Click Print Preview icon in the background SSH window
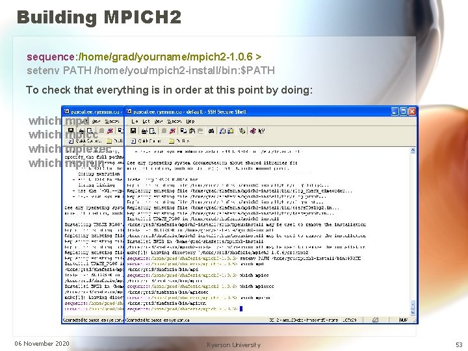 click(x=90, y=131)
